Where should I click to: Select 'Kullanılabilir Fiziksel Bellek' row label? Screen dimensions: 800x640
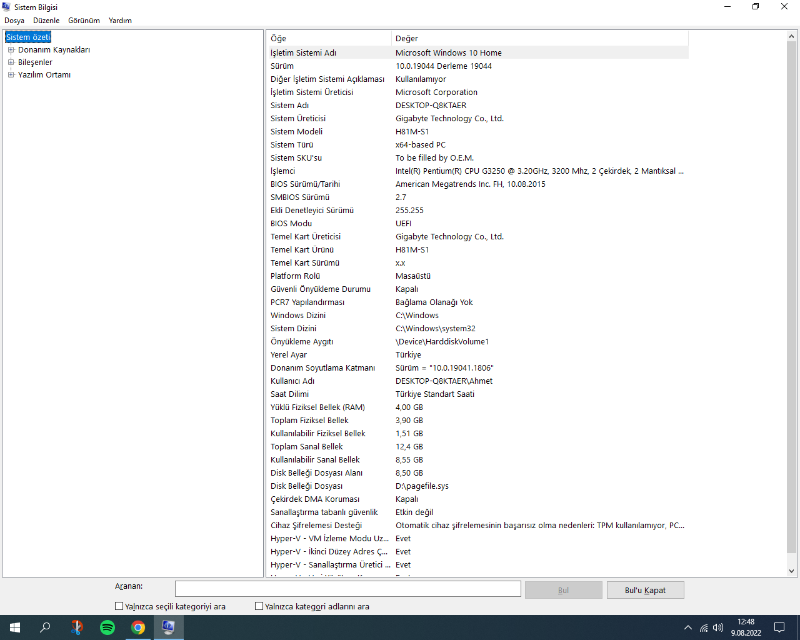[x=318, y=434]
